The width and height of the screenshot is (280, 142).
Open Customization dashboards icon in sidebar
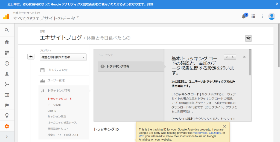[x=7, y=53]
